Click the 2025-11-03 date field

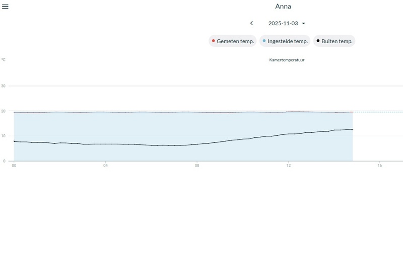pyautogui.click(x=283, y=23)
